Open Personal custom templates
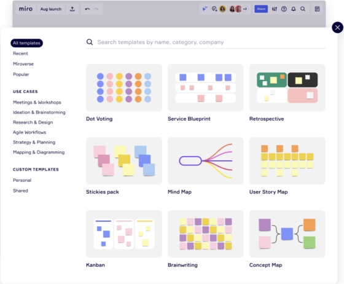The height and width of the screenshot is (284, 344). pyautogui.click(x=22, y=180)
